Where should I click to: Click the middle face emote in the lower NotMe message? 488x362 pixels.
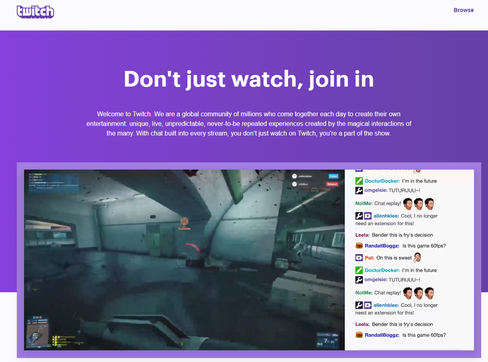419,293
